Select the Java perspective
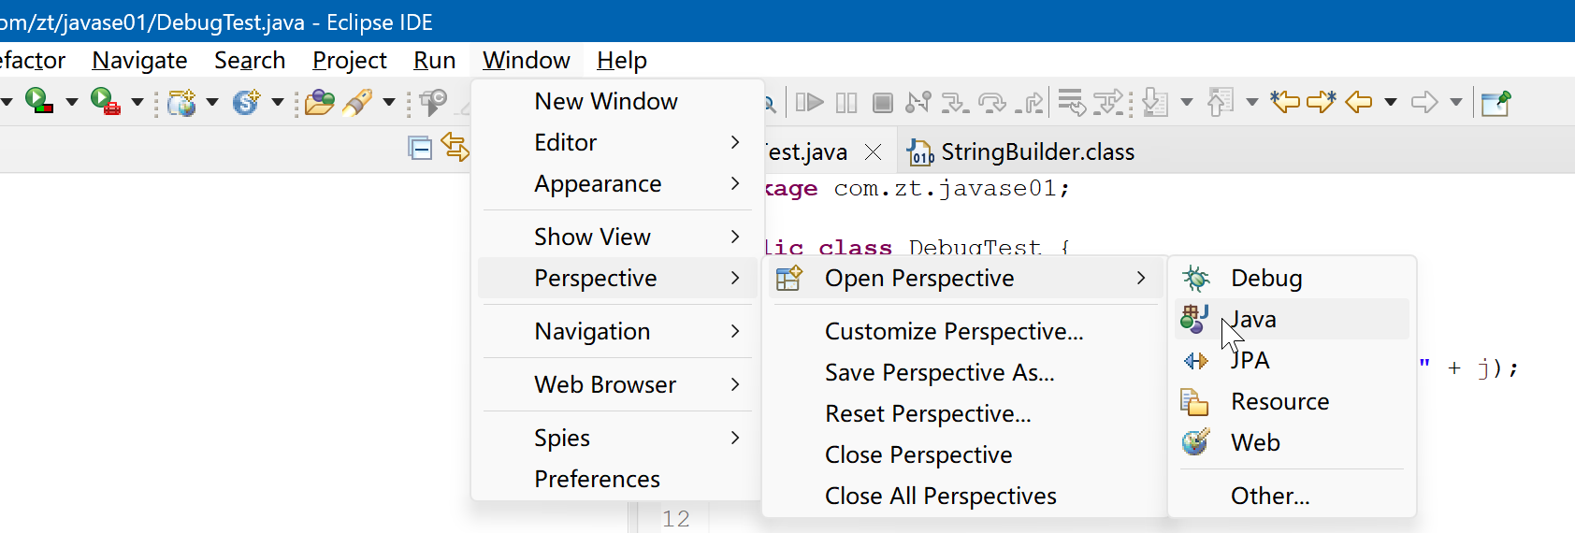Screen dimensions: 1575x533 pyautogui.click(x=1253, y=319)
